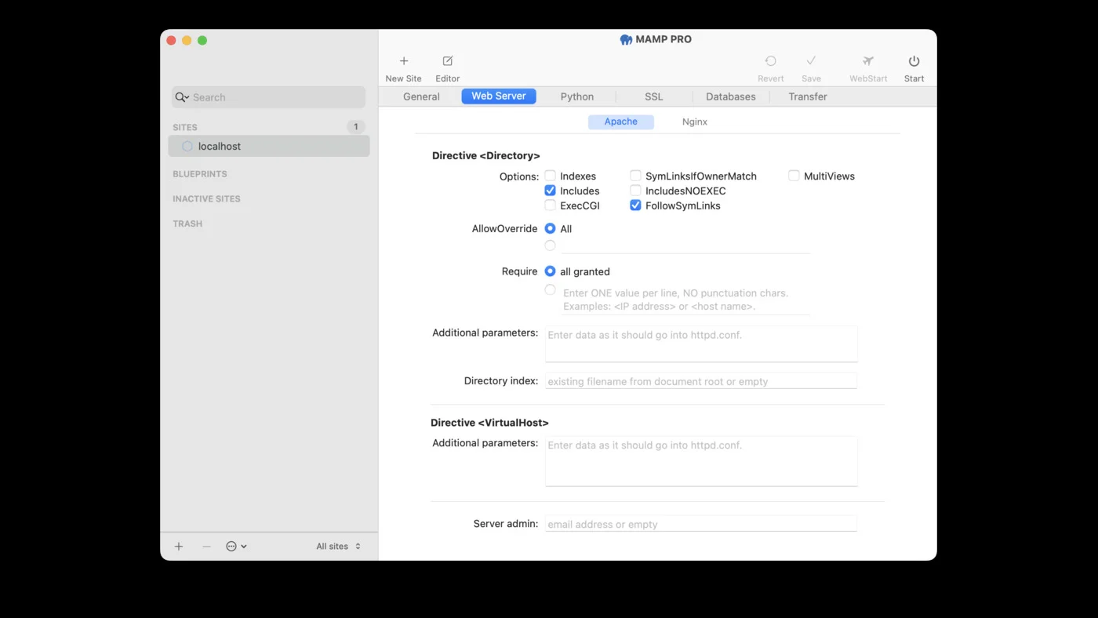Select the AllowOverride All radio button
Screen dimensions: 1098x618
(551, 229)
